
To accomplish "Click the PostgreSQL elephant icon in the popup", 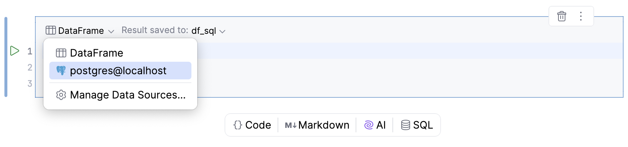I will point(61,71).
